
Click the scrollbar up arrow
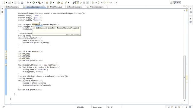point(185,10)
